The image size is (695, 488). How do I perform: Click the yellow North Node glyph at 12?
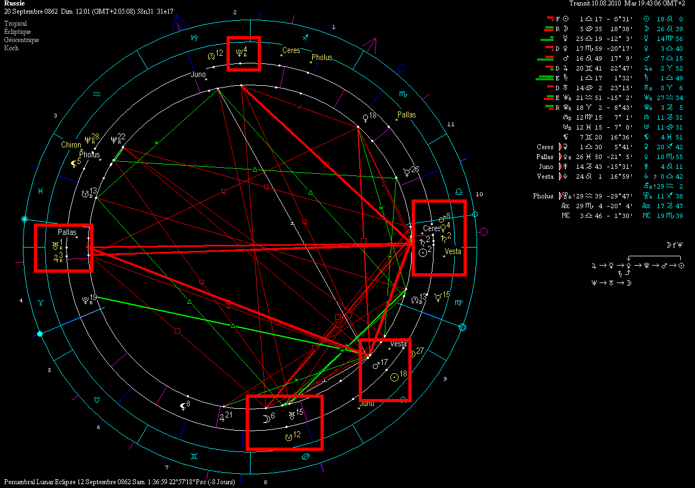[211, 55]
